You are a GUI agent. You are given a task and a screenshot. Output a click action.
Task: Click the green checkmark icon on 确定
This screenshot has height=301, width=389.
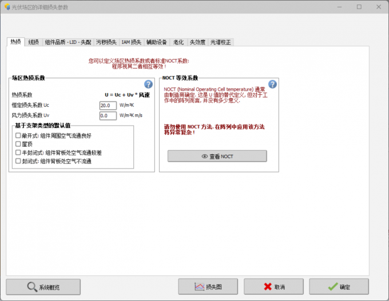(333, 287)
